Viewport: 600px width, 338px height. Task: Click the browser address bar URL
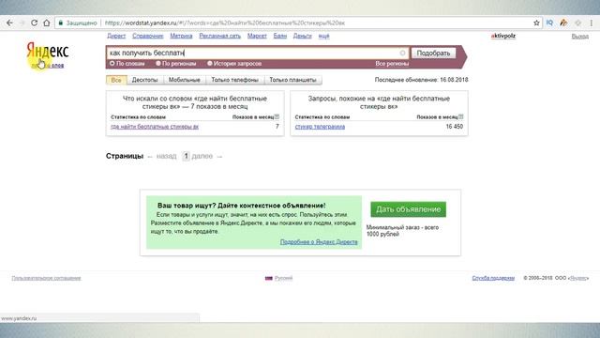click(225, 23)
